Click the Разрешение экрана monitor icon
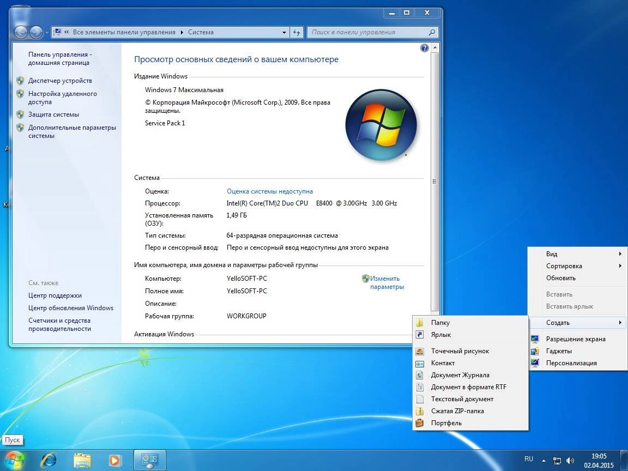Viewport: 628px width, 471px height. pos(535,339)
